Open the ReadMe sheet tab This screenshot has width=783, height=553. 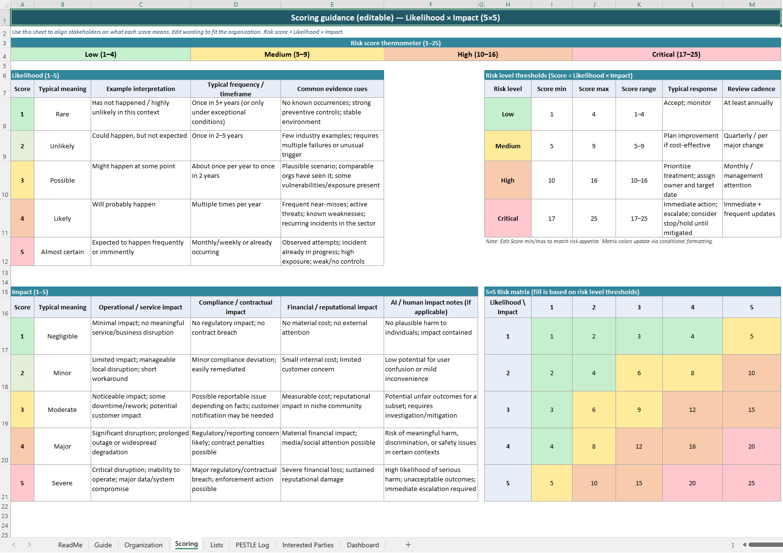pyautogui.click(x=70, y=545)
